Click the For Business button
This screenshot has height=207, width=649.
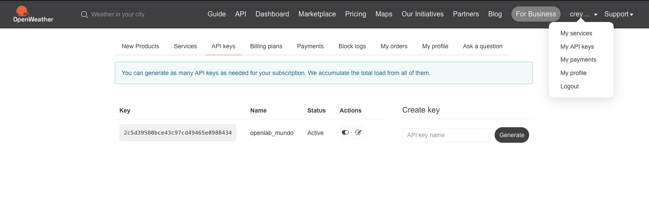click(536, 14)
